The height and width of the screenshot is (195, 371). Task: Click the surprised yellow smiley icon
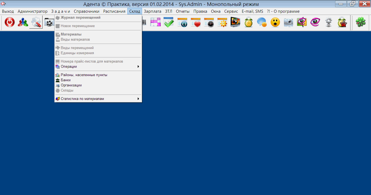click(275, 22)
